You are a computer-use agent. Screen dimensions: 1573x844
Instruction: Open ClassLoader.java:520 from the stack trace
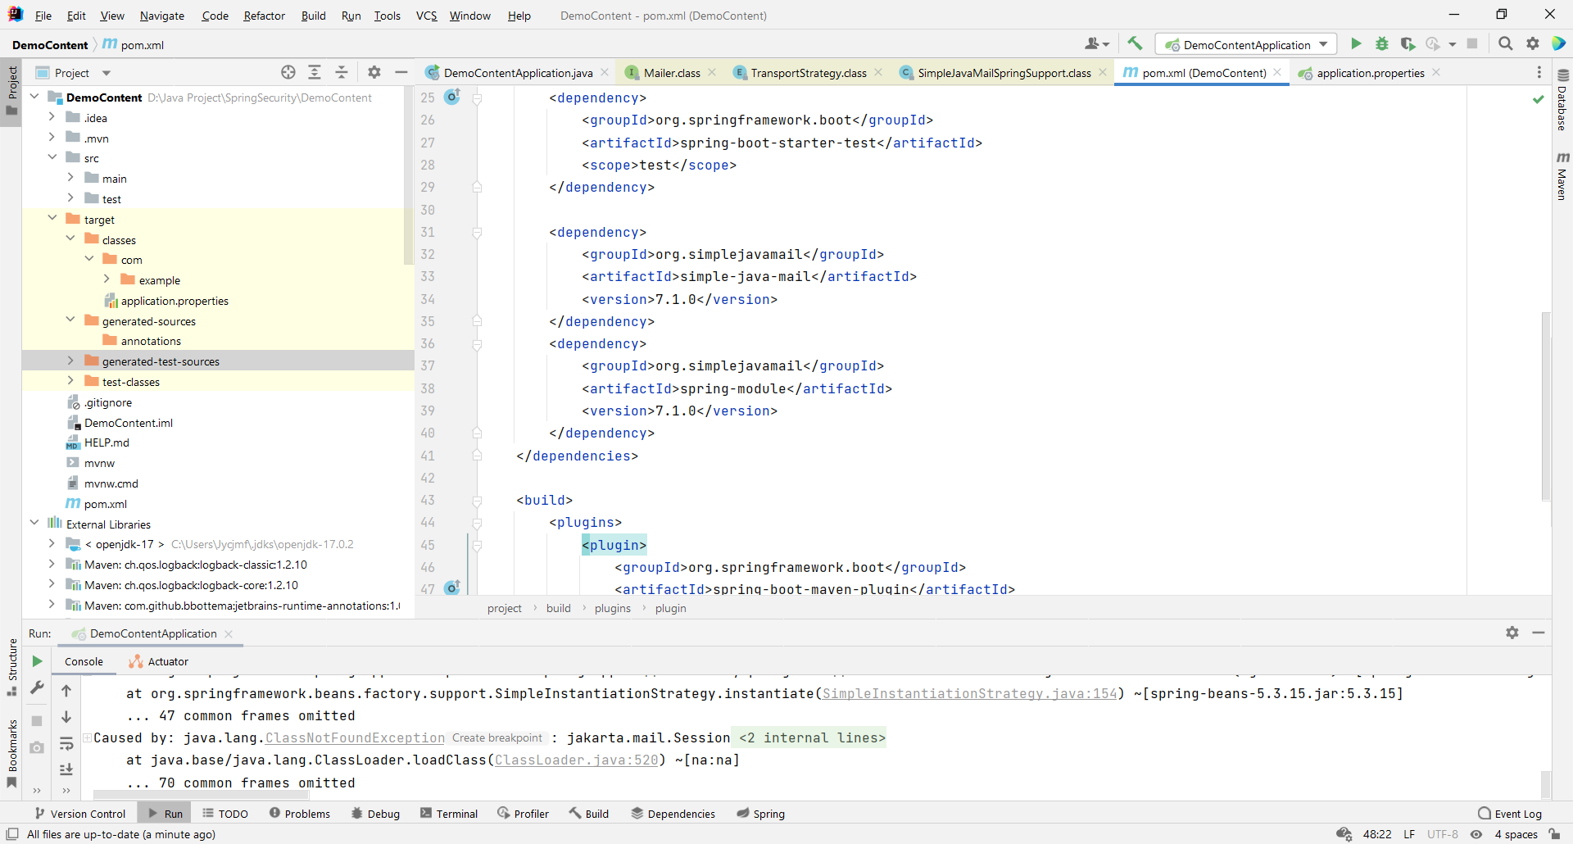tap(576, 760)
